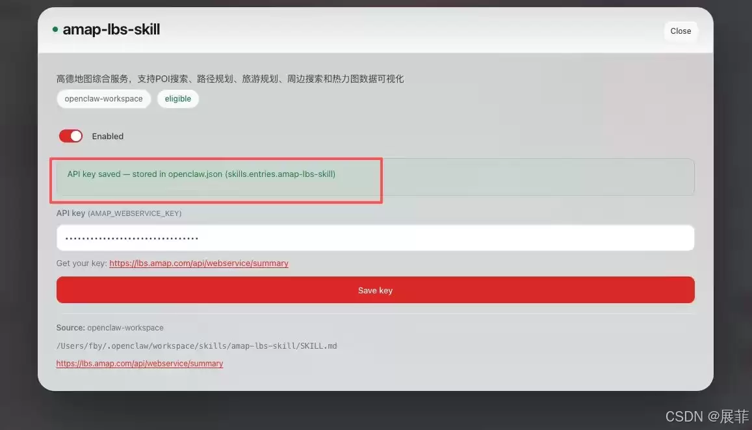The image size is (752, 430).
Task: Toggle the Enabled switch off
Action: click(70, 137)
